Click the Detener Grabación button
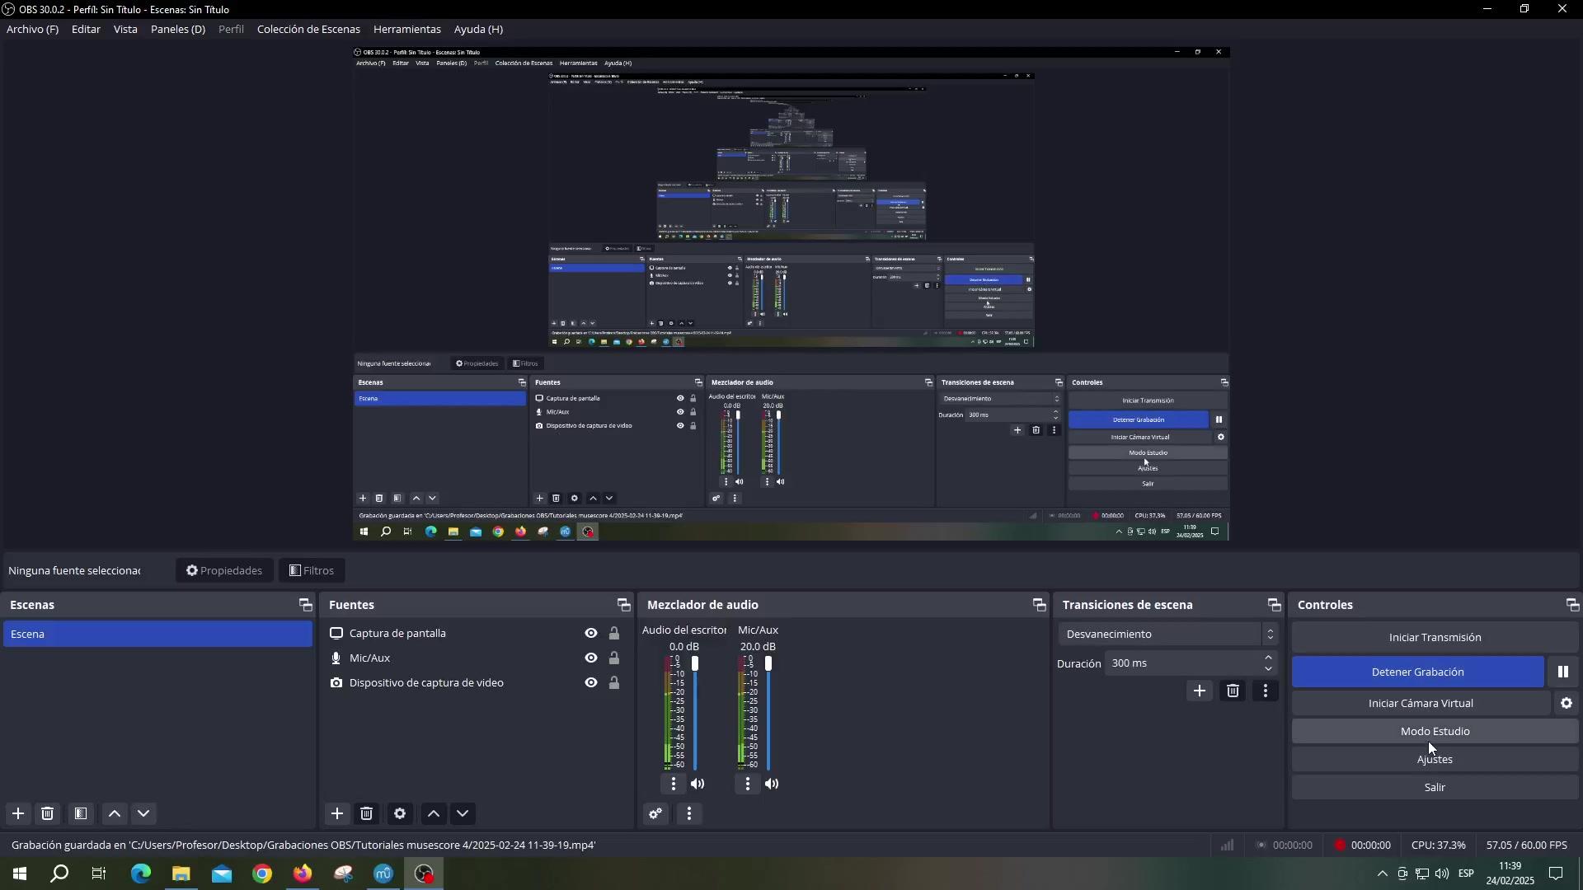1583x890 pixels. point(1417,672)
